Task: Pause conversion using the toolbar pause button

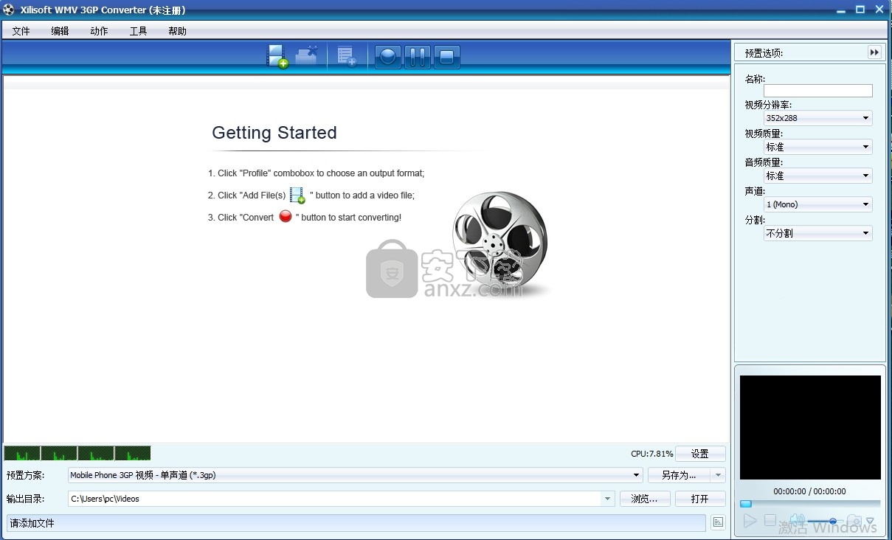Action: pyautogui.click(x=417, y=57)
